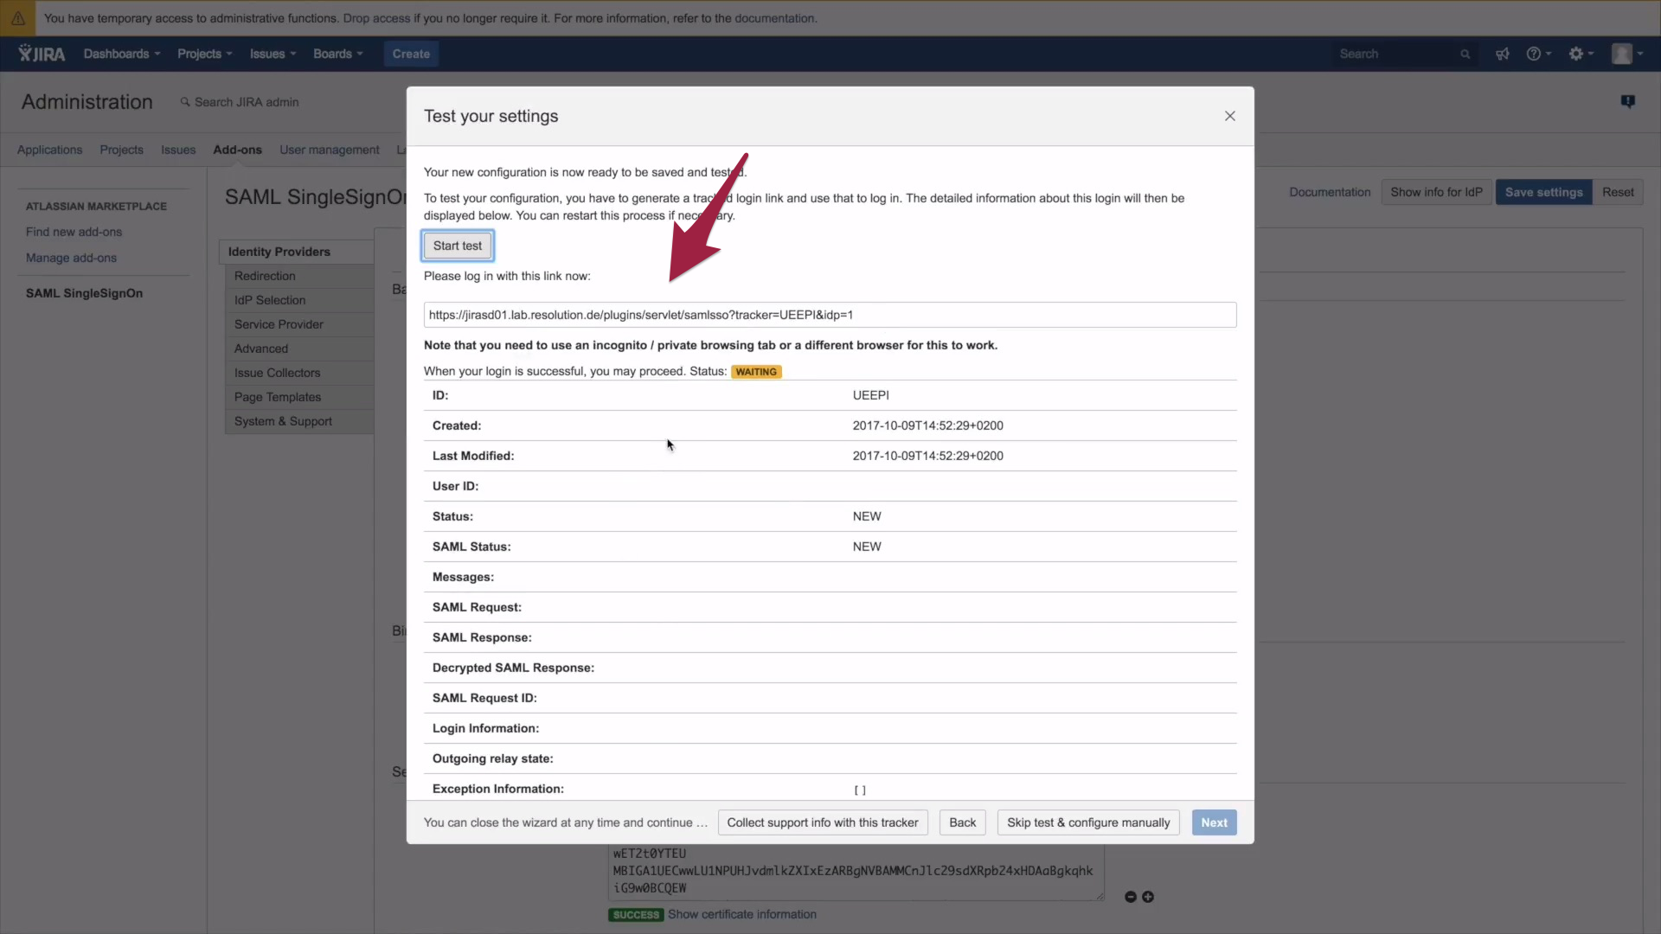Click the Start test button

point(458,246)
